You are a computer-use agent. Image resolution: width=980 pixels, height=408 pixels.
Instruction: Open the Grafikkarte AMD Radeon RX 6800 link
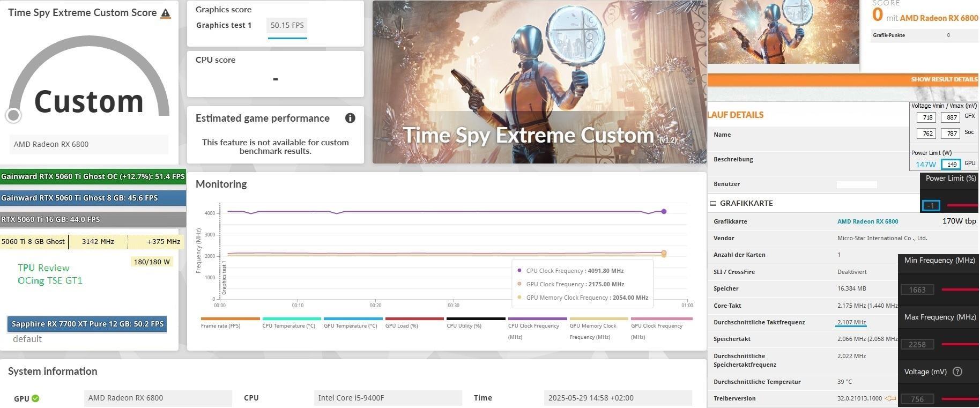(867, 221)
